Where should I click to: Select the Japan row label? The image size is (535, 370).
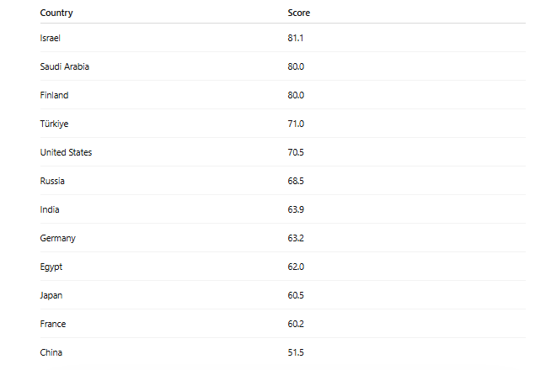pyautogui.click(x=51, y=295)
